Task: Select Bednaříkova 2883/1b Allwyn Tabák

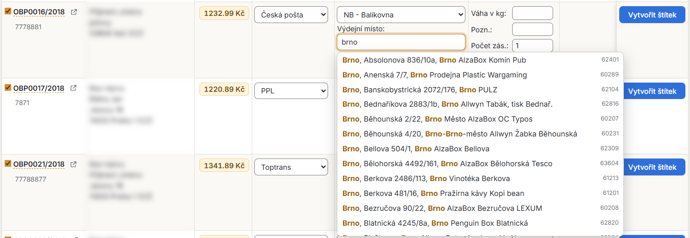Action: click(x=480, y=105)
